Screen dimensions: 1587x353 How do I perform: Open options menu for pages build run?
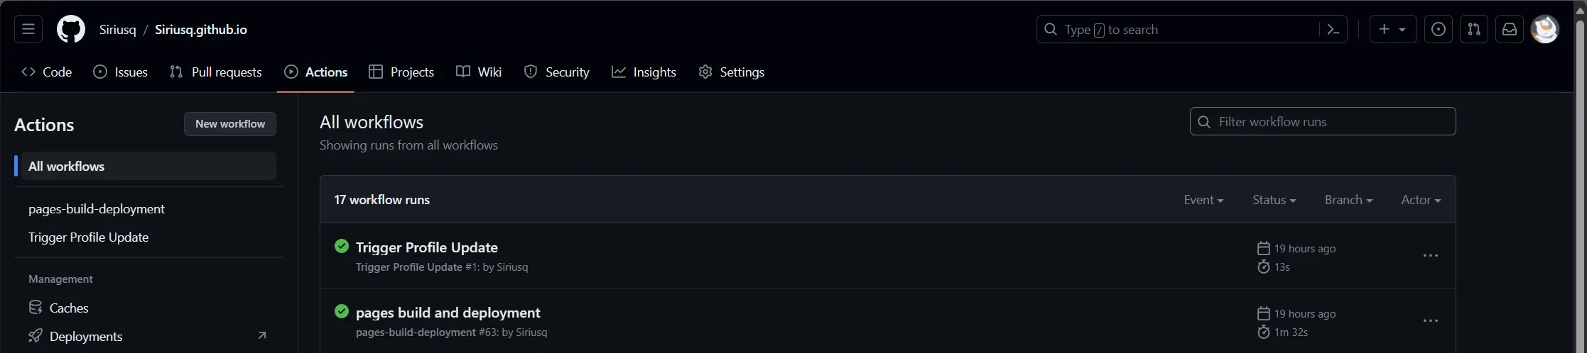pos(1431,321)
